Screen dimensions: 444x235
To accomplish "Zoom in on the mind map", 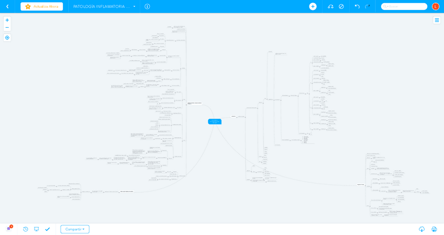I will (x=7, y=20).
